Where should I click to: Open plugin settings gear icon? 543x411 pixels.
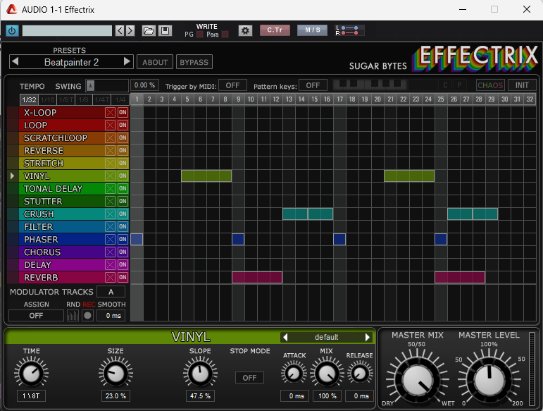pos(245,30)
